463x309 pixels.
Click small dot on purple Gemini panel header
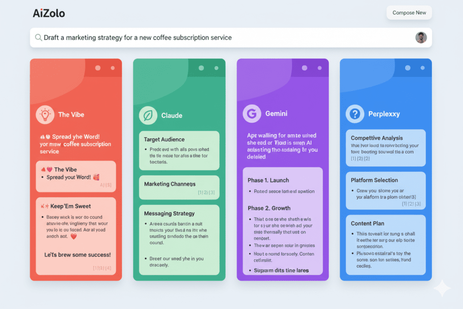click(x=320, y=68)
